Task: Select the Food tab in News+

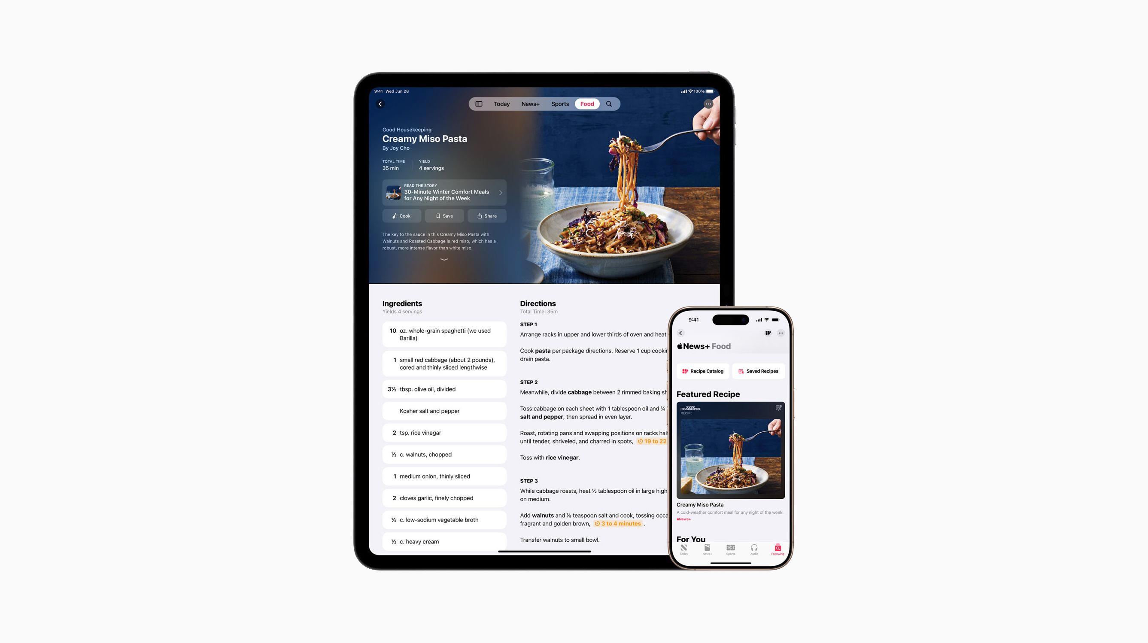Action: click(587, 103)
